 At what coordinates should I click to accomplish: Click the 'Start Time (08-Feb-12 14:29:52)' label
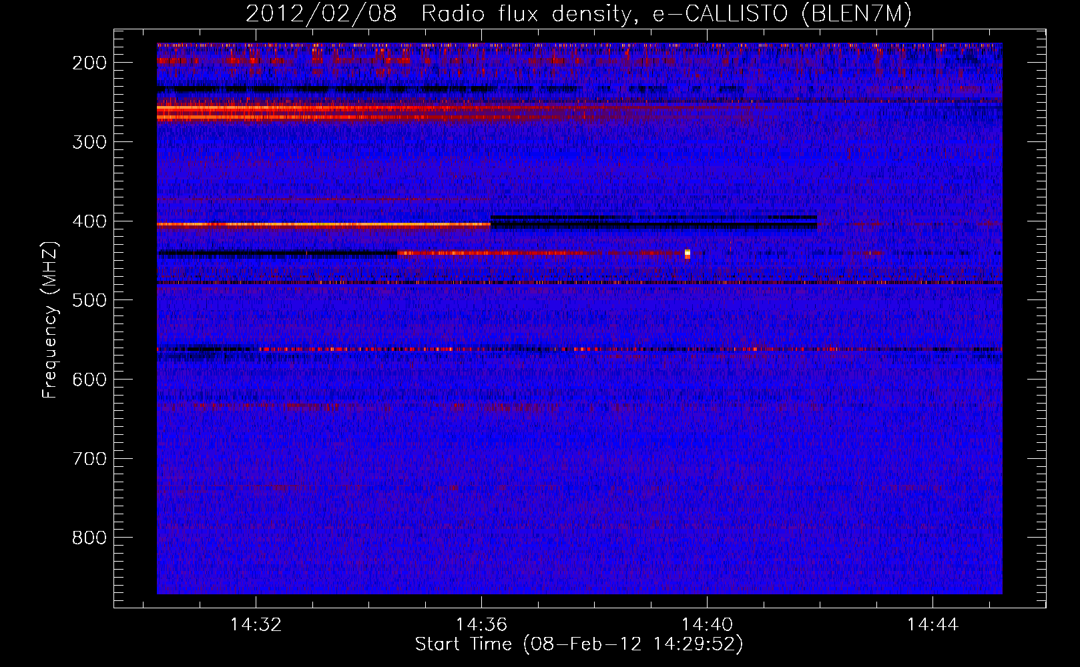pos(579,644)
